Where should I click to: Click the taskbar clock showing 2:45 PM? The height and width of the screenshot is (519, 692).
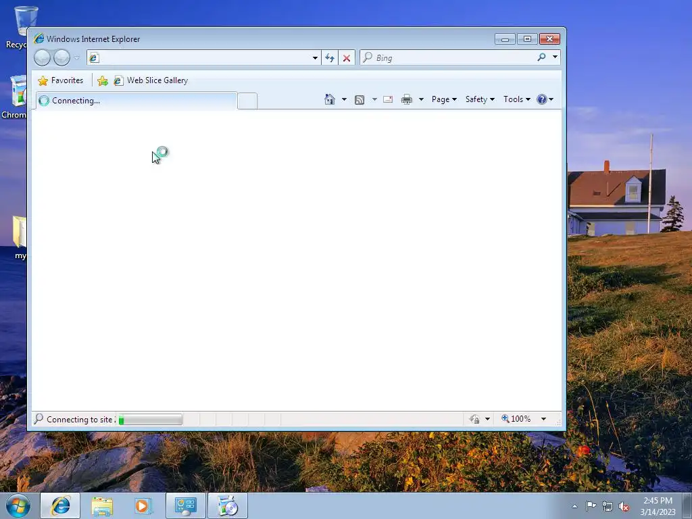pyautogui.click(x=658, y=506)
